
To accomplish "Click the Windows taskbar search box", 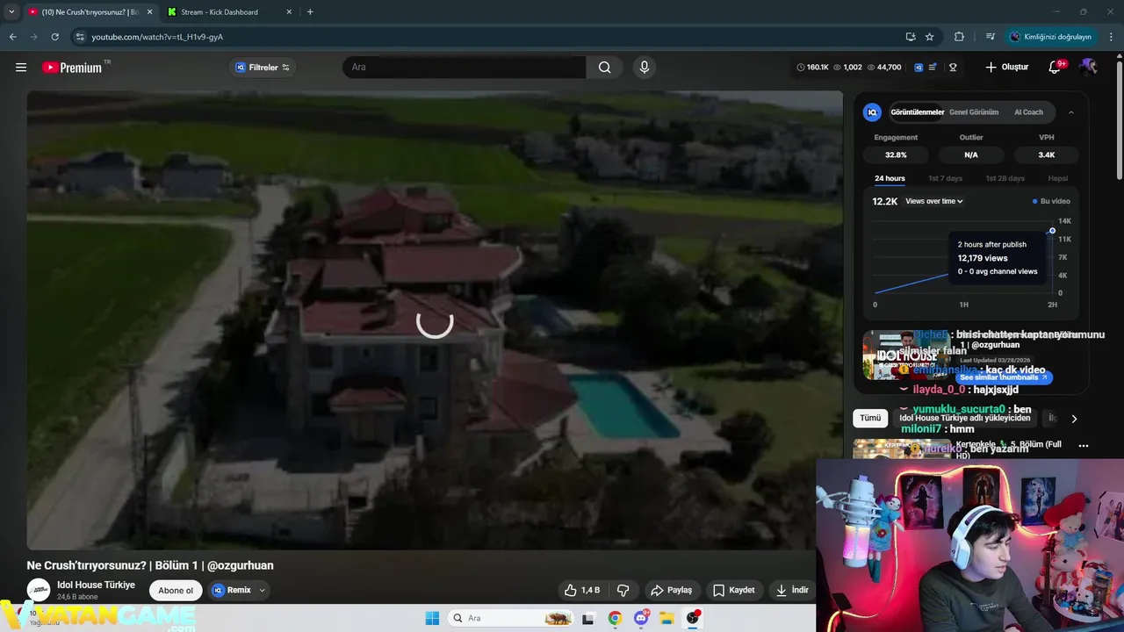I will click(x=511, y=618).
